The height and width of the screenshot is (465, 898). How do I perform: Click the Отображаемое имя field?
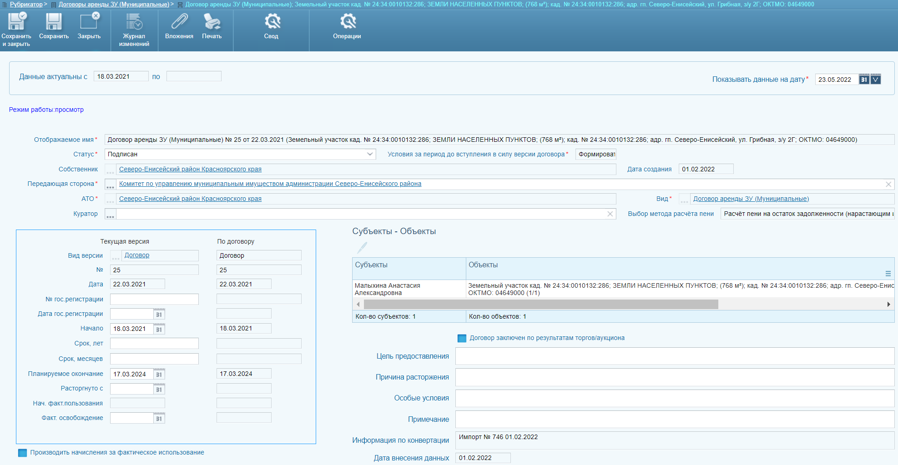point(499,140)
